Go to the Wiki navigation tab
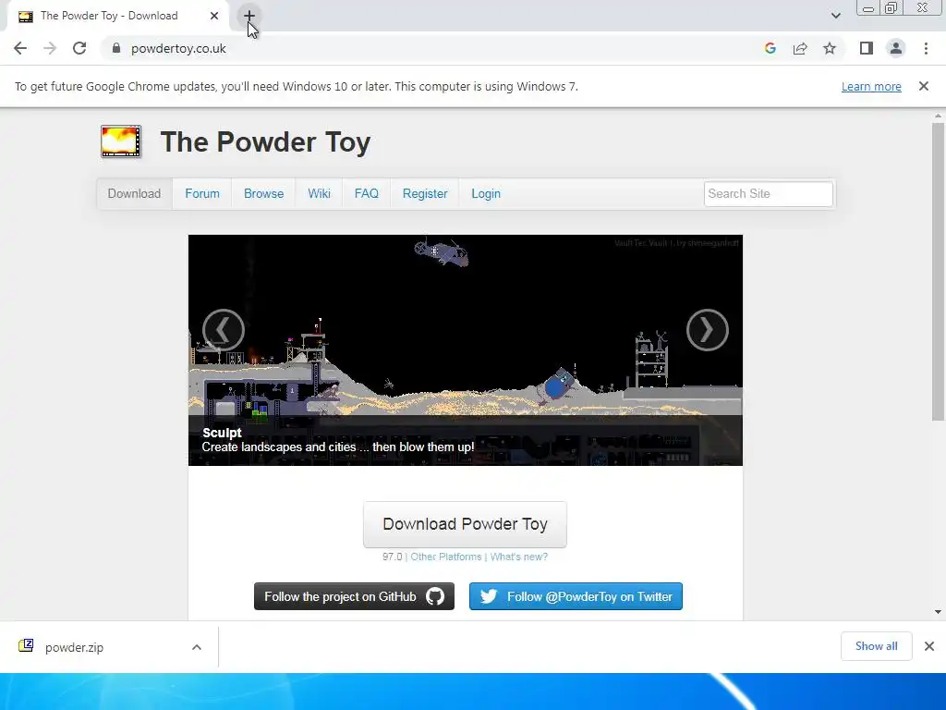Viewport: 946px width, 710px height. 319,194
